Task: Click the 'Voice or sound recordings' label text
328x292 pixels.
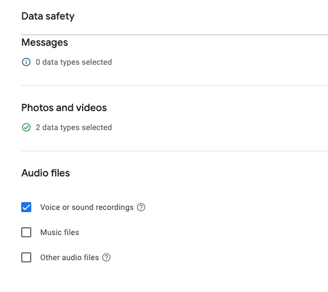Action: [x=87, y=207]
